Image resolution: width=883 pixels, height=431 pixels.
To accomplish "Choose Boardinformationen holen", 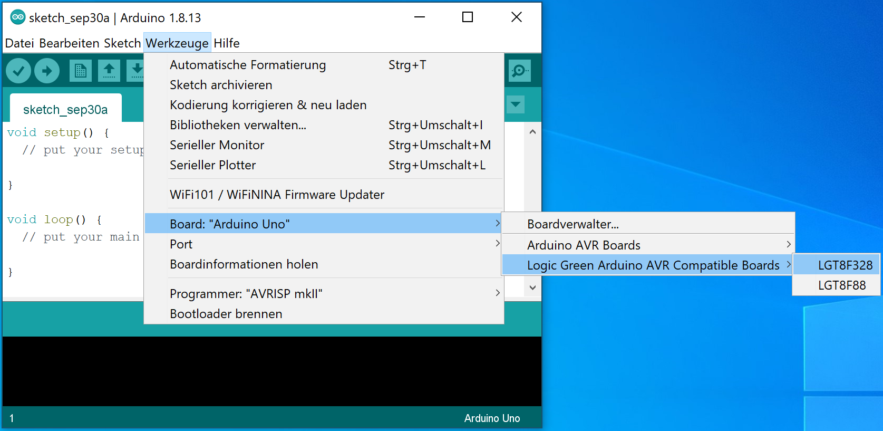I will click(324, 264).
